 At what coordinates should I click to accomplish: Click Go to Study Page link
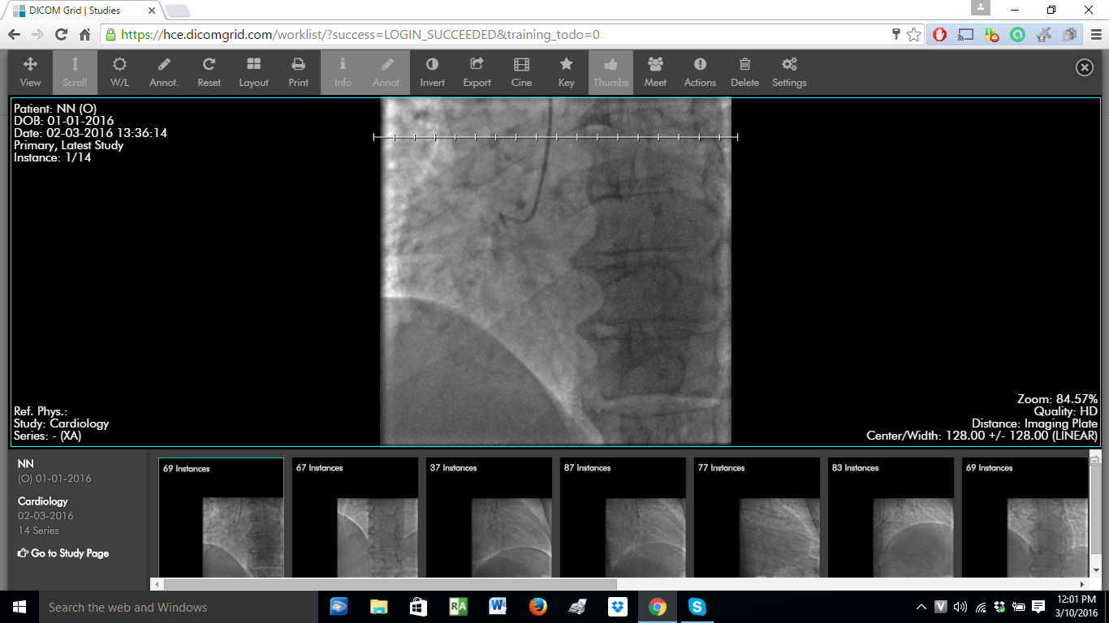tap(63, 553)
